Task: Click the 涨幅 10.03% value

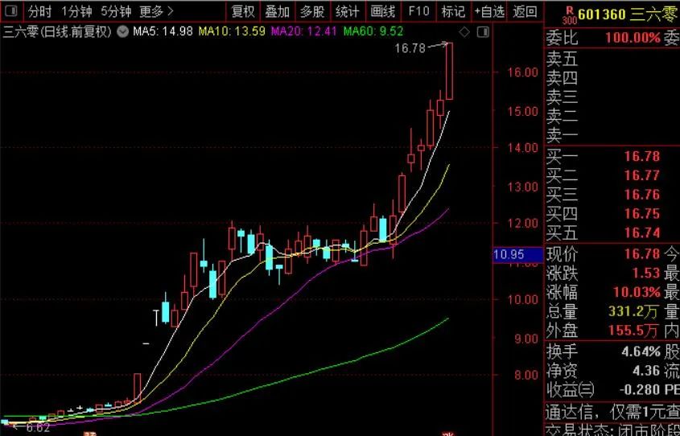Action: (x=637, y=292)
